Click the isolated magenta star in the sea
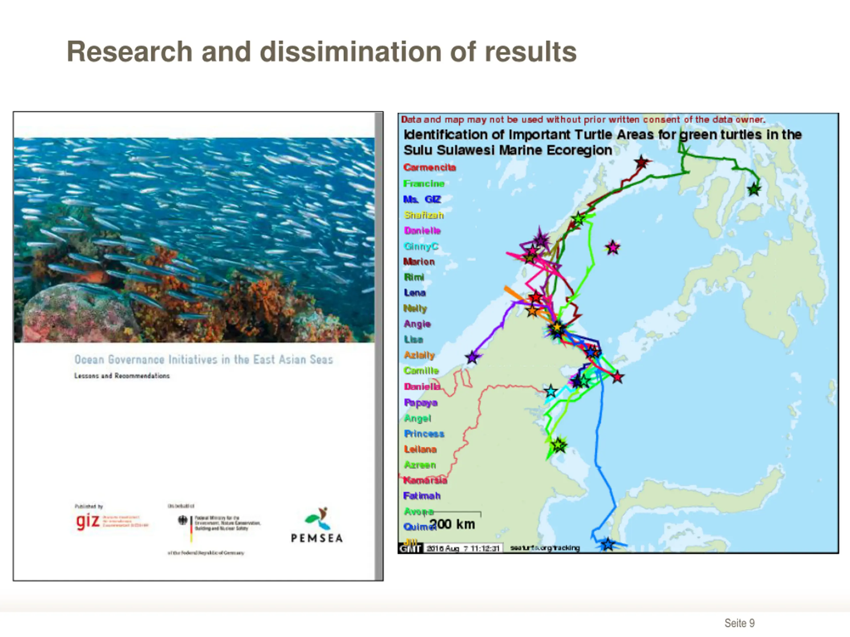 coord(613,248)
